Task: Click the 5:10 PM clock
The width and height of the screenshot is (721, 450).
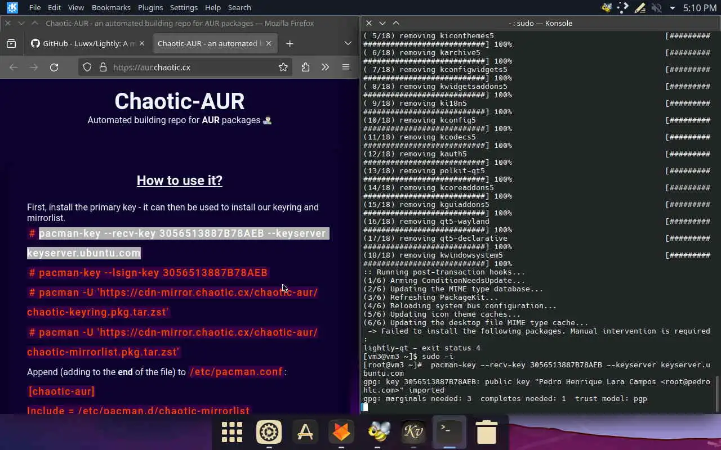Action: [x=700, y=8]
